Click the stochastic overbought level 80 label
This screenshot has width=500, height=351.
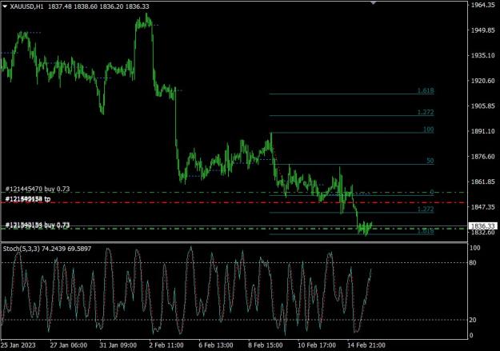pyautogui.click(x=473, y=263)
